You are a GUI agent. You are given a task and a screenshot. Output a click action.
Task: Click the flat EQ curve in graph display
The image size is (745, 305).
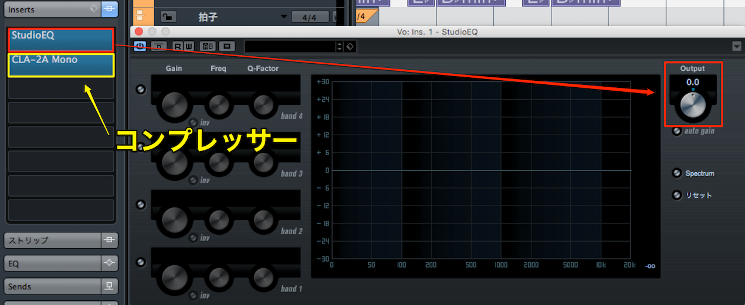click(482, 170)
